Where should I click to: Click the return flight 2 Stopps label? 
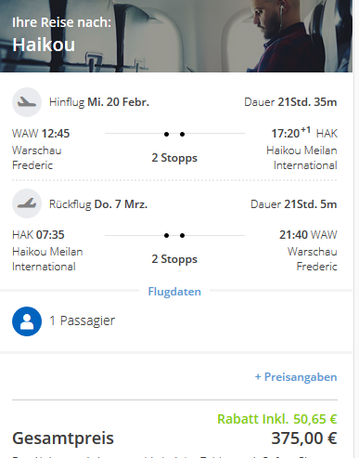tap(174, 259)
